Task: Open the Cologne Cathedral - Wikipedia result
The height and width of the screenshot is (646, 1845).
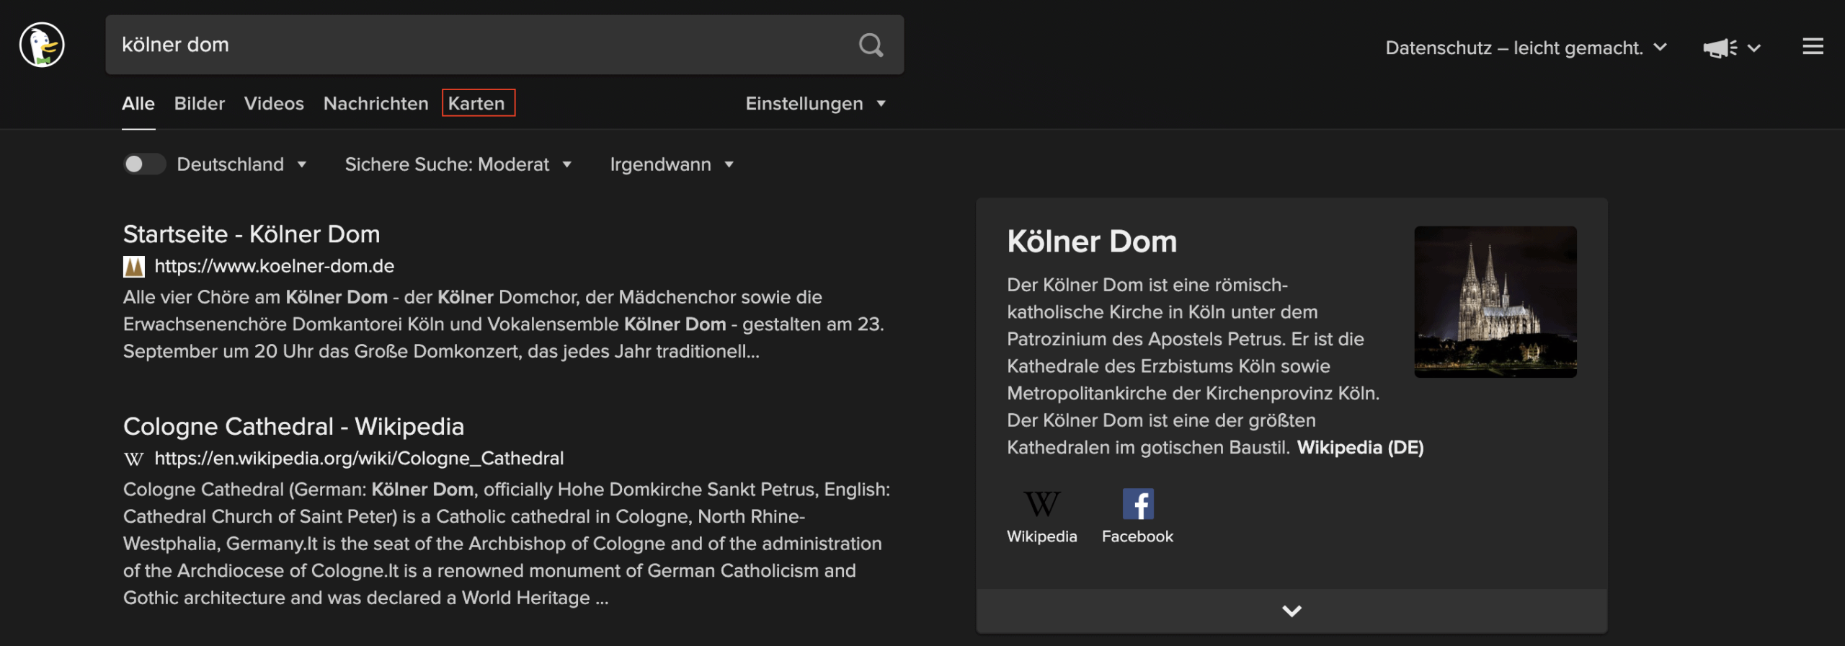Action: (293, 425)
